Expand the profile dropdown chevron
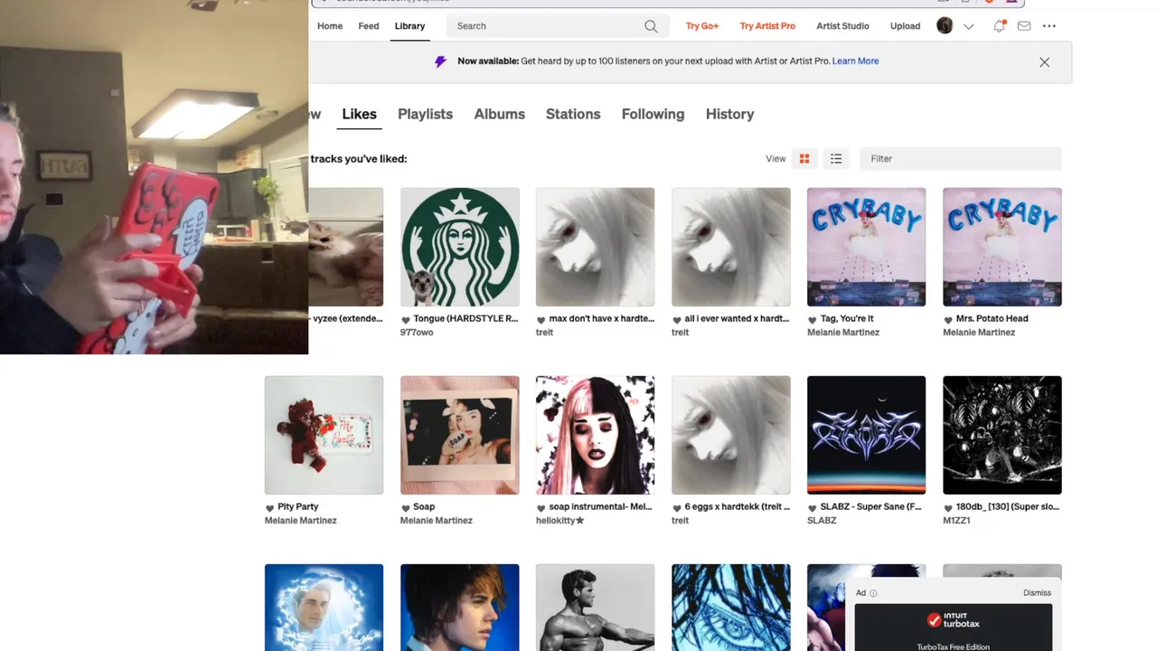The image size is (1157, 651). [x=969, y=26]
